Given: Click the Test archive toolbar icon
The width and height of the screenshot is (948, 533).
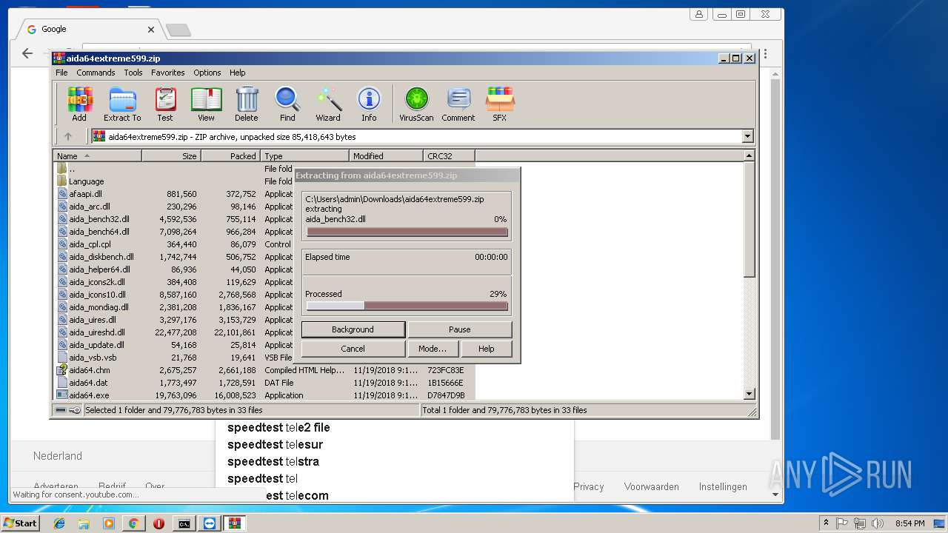Looking at the screenshot, I should [x=165, y=104].
